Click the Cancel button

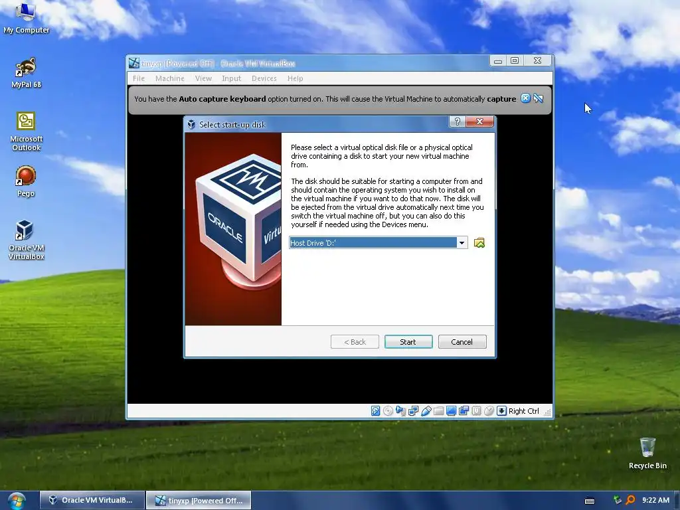click(462, 342)
